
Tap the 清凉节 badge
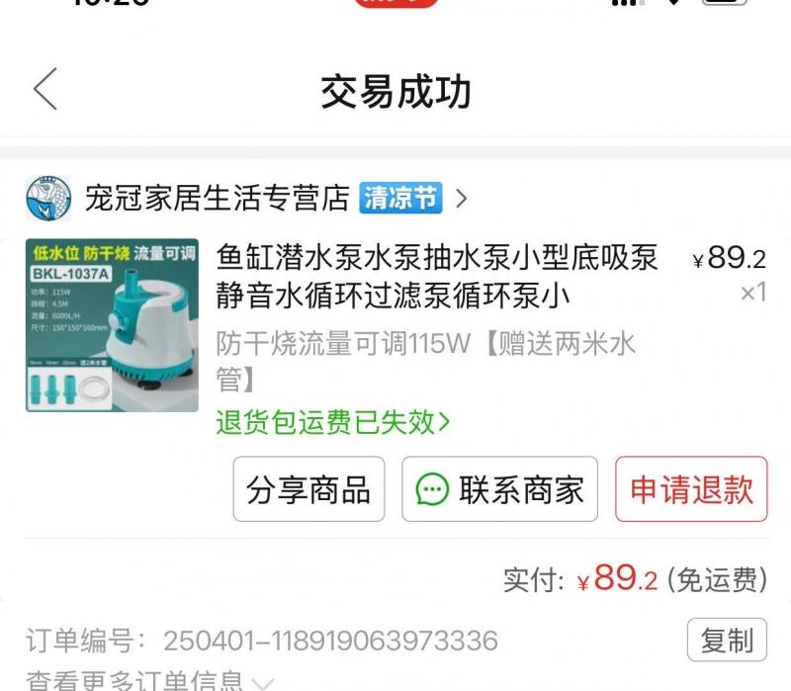tap(400, 198)
